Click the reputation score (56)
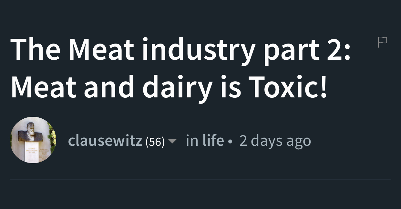This screenshot has width=401, height=209. point(155,142)
